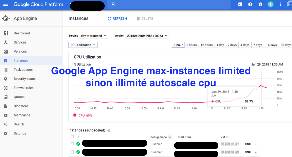Click the help icon next to Debug mode
Viewport: 292px width, 157px height.
point(170,137)
